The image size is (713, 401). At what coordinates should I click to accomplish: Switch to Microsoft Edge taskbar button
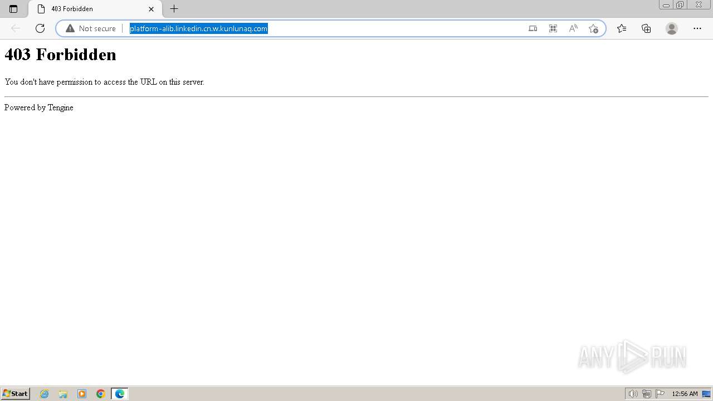tap(120, 394)
